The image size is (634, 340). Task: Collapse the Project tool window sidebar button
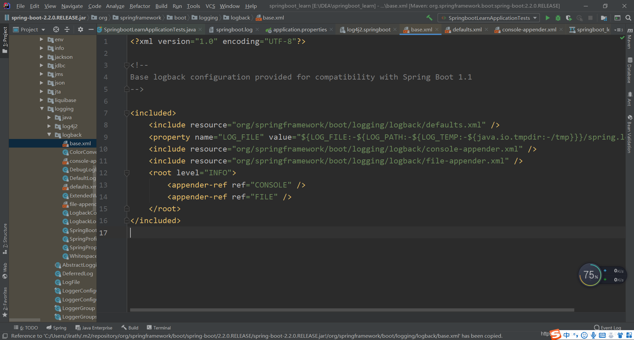point(5,40)
